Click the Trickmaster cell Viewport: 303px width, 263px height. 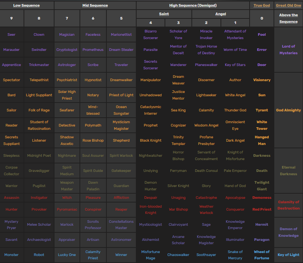39,65
